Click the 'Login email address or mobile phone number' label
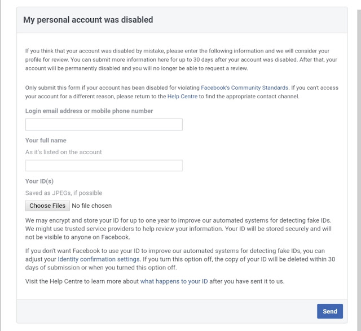 (x=89, y=111)
